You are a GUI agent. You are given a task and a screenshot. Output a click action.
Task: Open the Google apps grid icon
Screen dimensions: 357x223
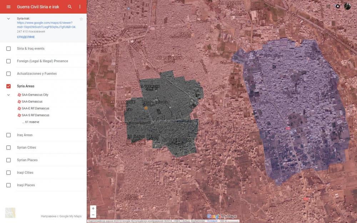(328, 6)
